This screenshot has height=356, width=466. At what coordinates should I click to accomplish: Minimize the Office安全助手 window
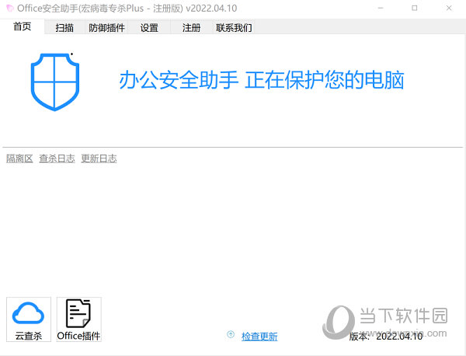pyautogui.click(x=381, y=9)
